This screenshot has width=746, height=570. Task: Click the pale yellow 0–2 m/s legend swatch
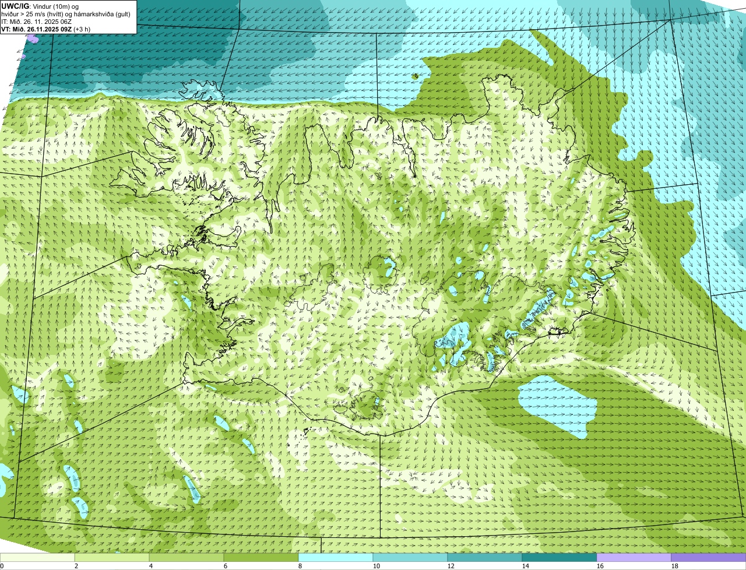(37, 558)
